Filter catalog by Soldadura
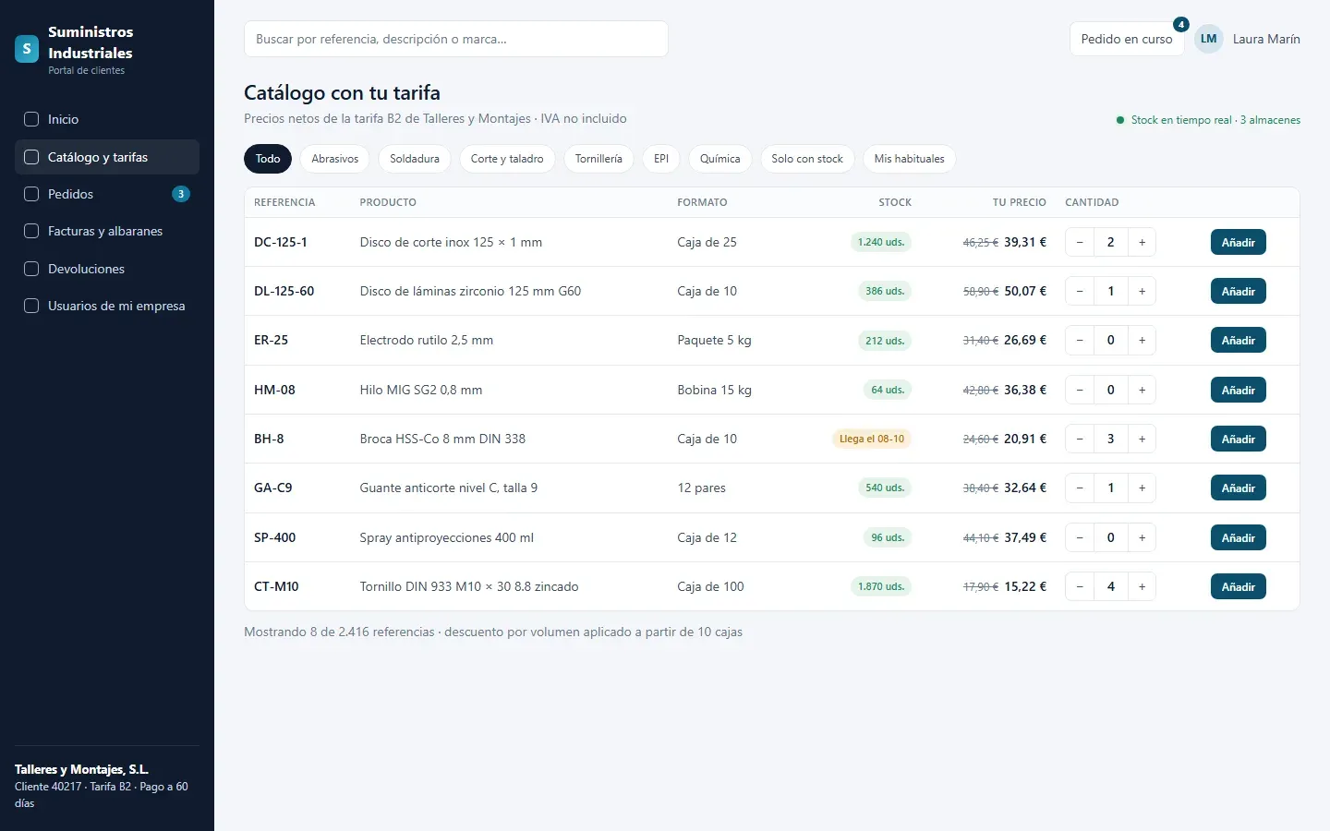Viewport: 1330px width, 831px height. (x=415, y=159)
